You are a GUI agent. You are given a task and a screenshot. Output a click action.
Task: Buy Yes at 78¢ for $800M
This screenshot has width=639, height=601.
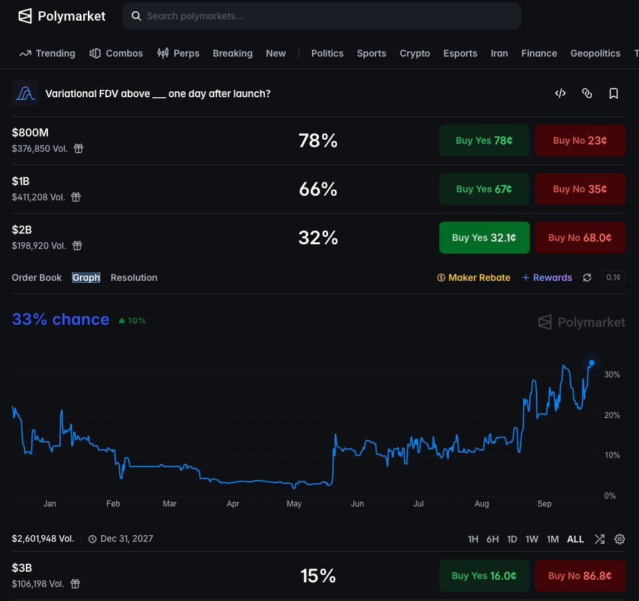click(x=484, y=140)
